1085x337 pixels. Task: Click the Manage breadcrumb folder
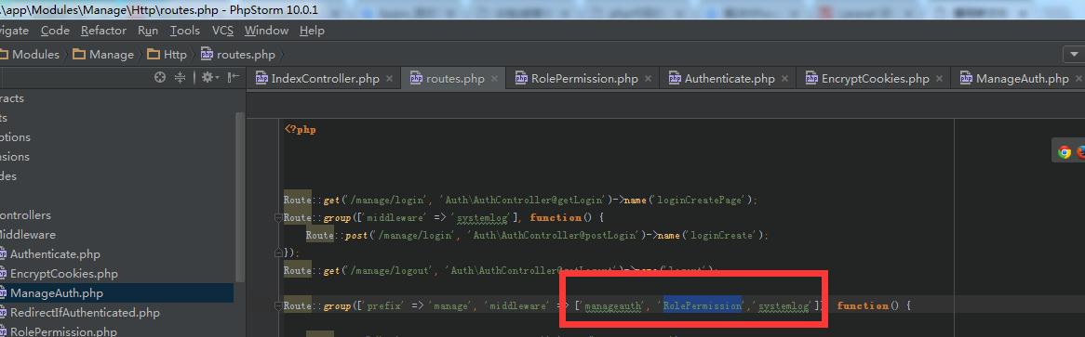click(x=104, y=54)
